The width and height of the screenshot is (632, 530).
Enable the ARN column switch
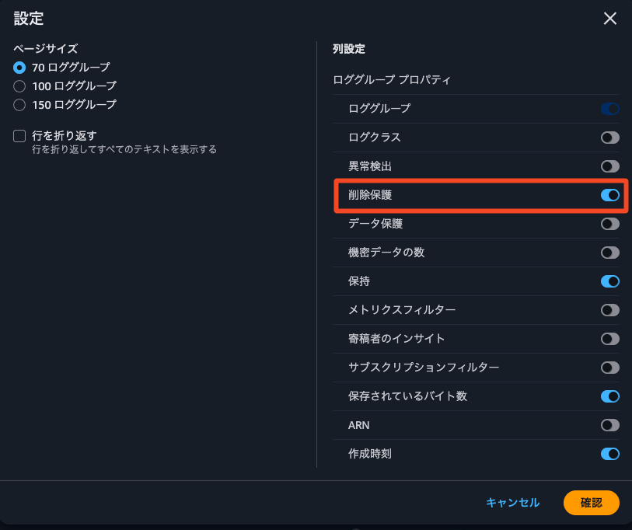point(609,425)
